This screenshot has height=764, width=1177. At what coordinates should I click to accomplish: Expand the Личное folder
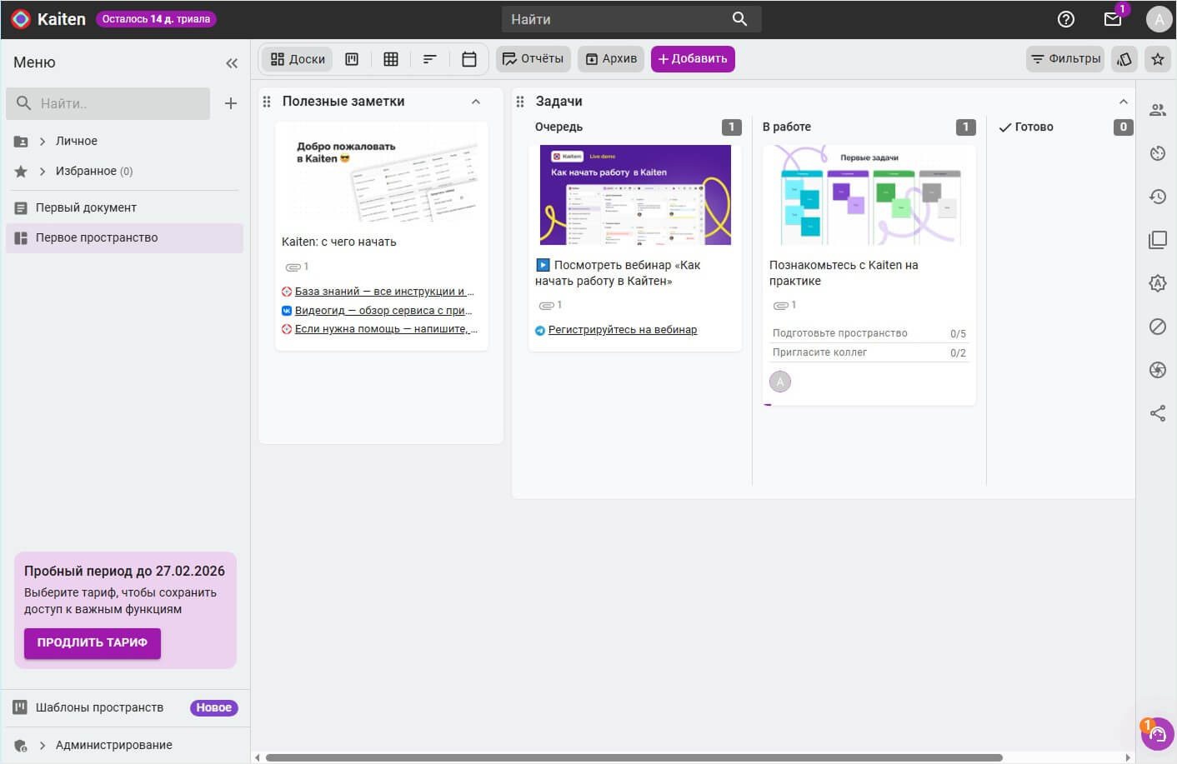point(43,142)
